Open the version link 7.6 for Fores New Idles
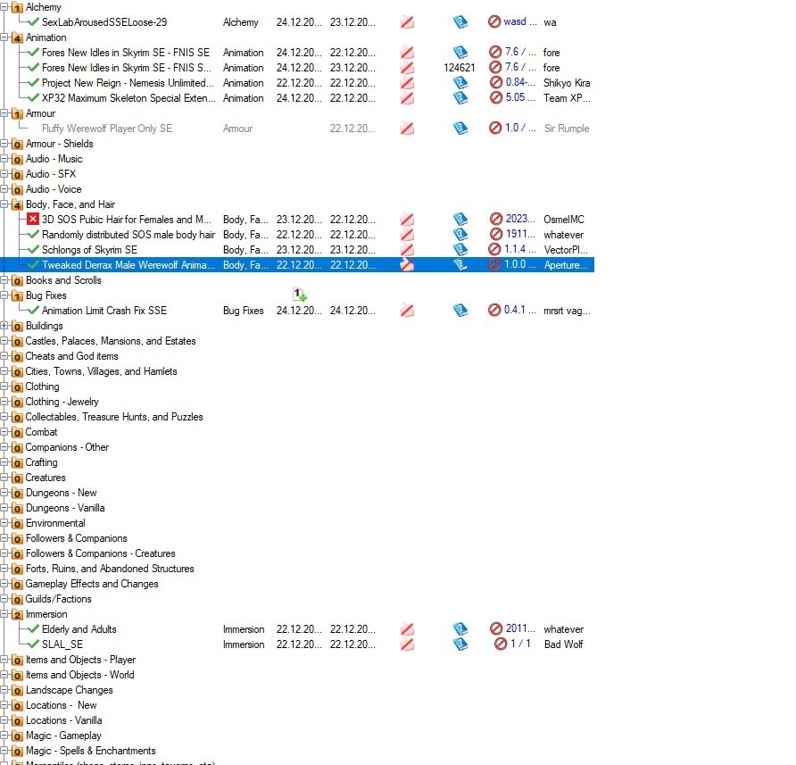This screenshot has width=796, height=765. point(518,53)
